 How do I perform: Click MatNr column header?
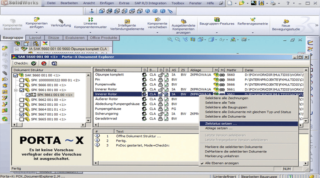[x=234, y=70]
